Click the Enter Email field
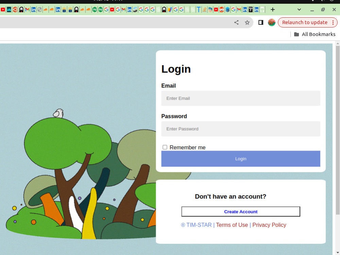This screenshot has height=255, width=340. (x=240, y=98)
